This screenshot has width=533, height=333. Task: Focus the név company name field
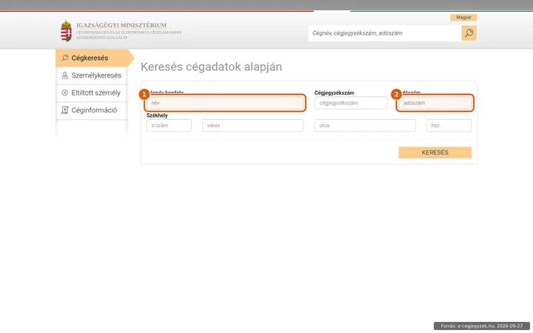pyautogui.click(x=225, y=103)
